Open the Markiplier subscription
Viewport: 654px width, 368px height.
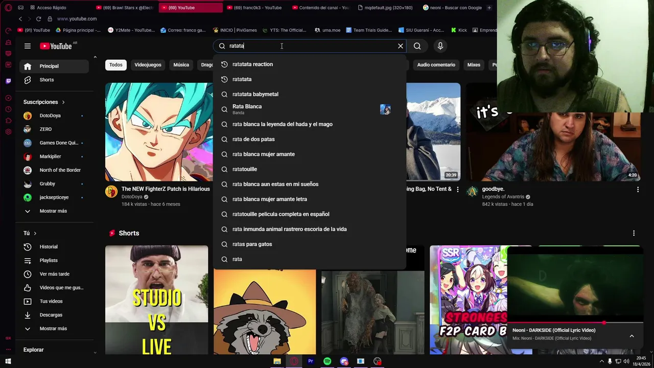(x=54, y=156)
